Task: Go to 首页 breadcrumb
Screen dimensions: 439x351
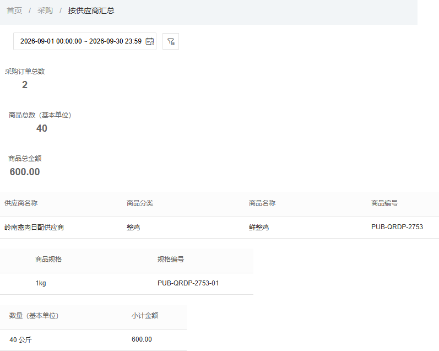Action: point(14,10)
